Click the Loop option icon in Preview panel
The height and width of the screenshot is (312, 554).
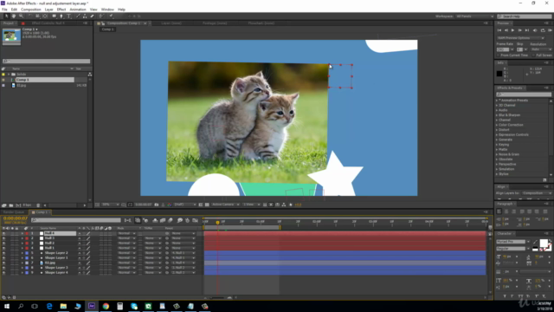click(x=543, y=30)
